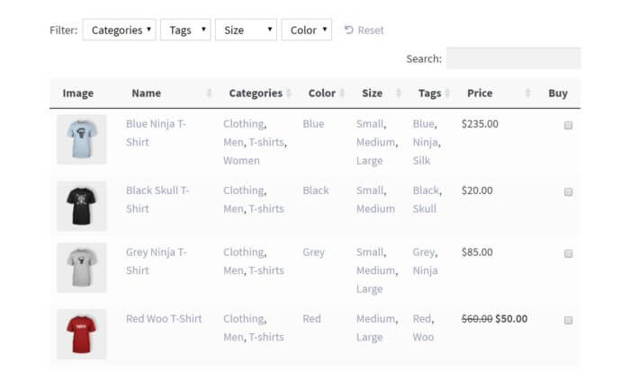This screenshot has height=371, width=630.
Task: Click the sort arrows in Name column
Action: [209, 93]
